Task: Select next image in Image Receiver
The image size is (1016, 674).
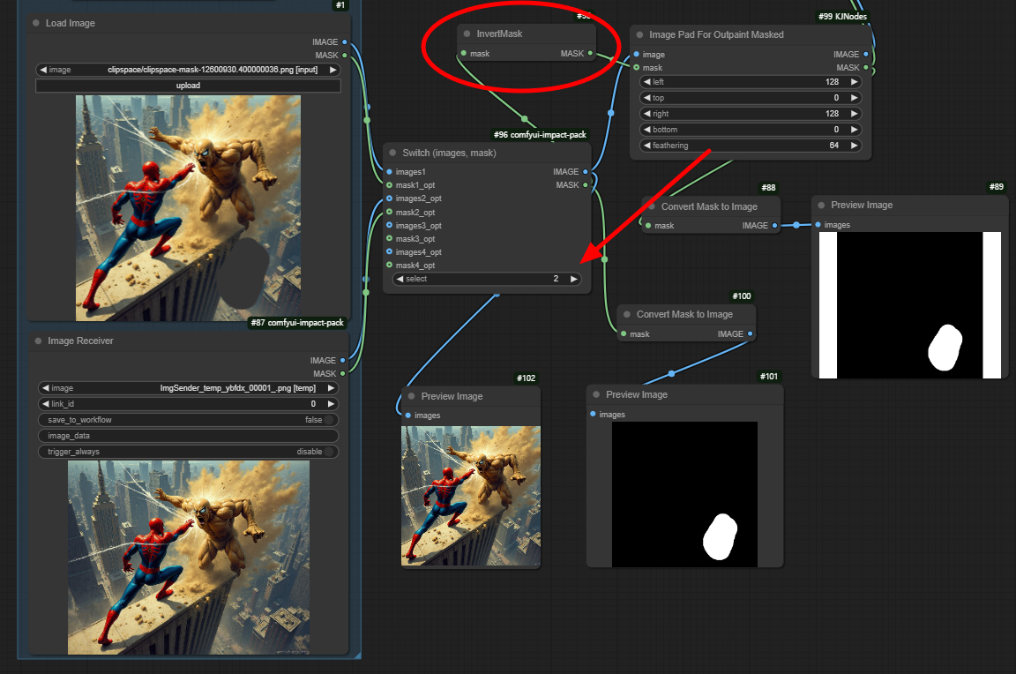Action: tap(331, 388)
